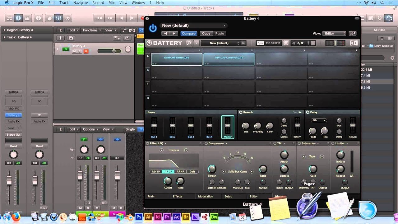The width and height of the screenshot is (398, 224).
Task: Open Smart Controls knob button
Action: (49, 18)
